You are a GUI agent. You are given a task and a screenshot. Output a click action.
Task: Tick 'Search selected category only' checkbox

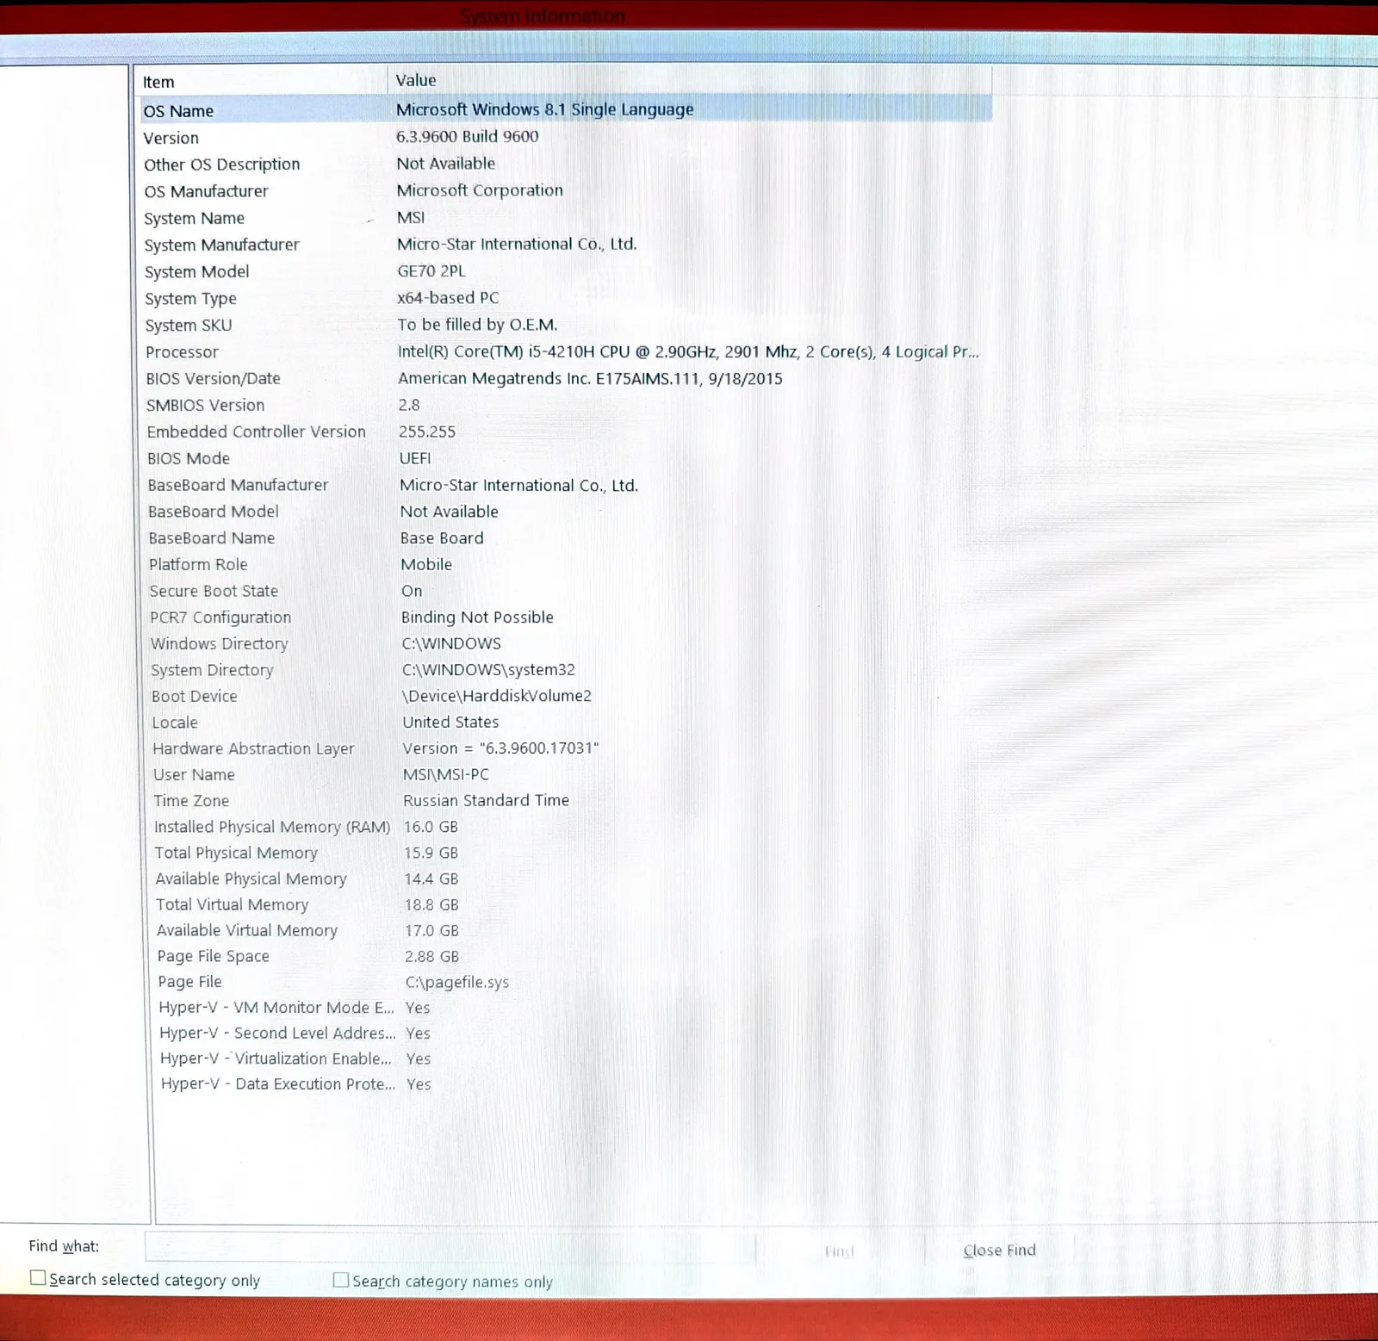coord(38,1278)
